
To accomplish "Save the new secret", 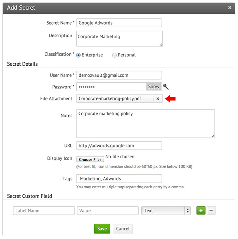I will pyautogui.click(x=102, y=229).
